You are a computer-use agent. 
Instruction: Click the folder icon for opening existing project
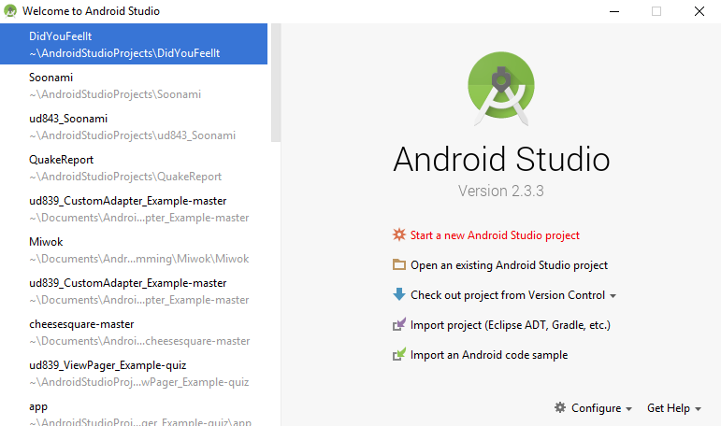[399, 265]
